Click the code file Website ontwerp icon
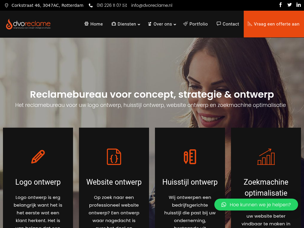Image resolution: width=304 pixels, height=228 pixels. 114,157
